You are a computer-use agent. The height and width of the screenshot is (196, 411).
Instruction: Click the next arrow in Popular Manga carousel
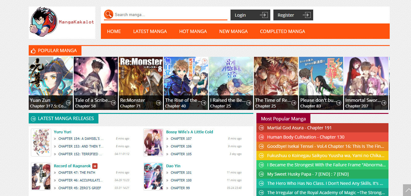point(47,63)
